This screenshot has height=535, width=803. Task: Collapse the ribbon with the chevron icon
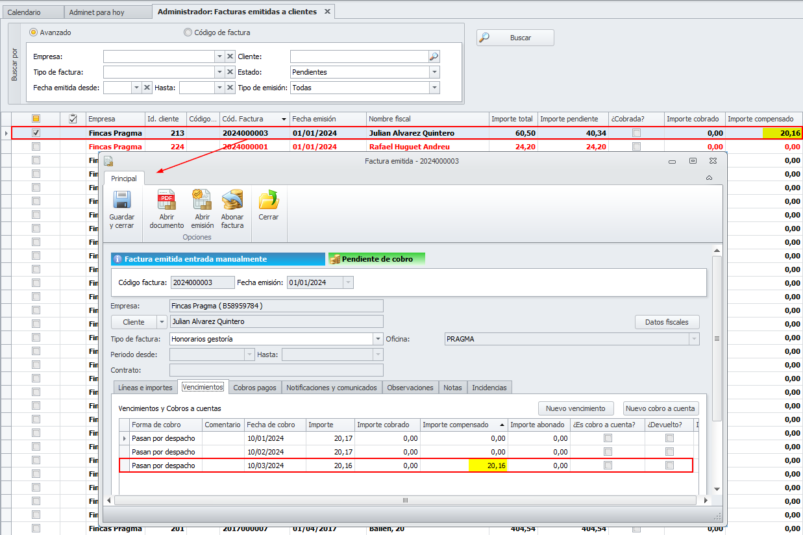[x=709, y=178]
